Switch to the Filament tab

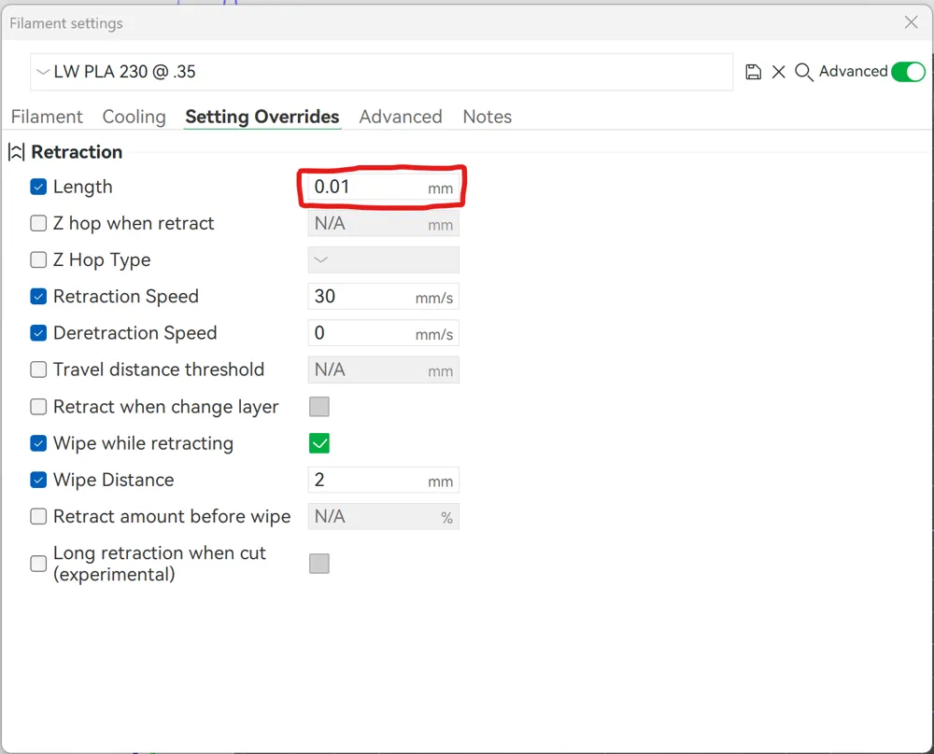(x=47, y=117)
